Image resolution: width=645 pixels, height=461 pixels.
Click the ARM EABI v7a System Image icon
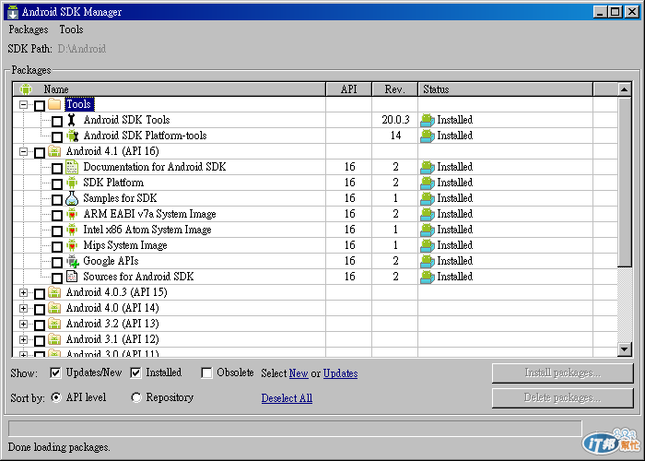(72, 214)
